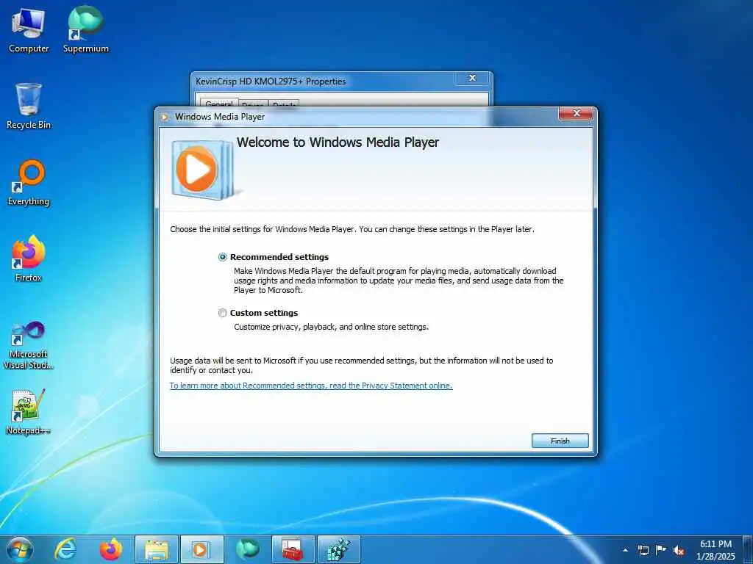Image resolution: width=753 pixels, height=564 pixels.
Task: Click the Welcome to Windows Media Player heading
Action: click(338, 142)
